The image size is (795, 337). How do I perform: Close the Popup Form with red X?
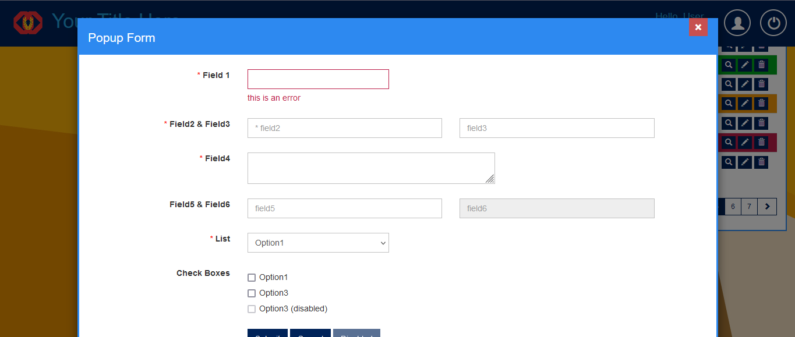pyautogui.click(x=698, y=27)
